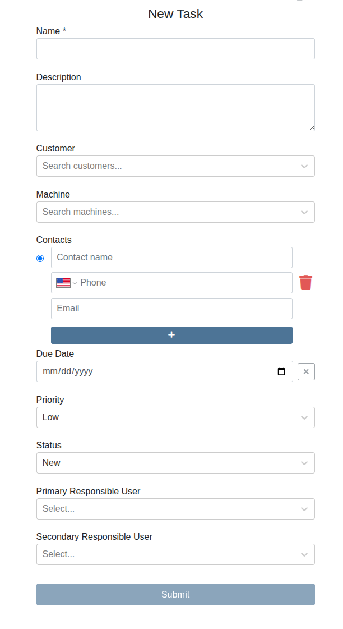Viewport: 343px width, 629px height.
Task: Open the Priority dropdown showing Low
Action: pyautogui.click(x=175, y=417)
